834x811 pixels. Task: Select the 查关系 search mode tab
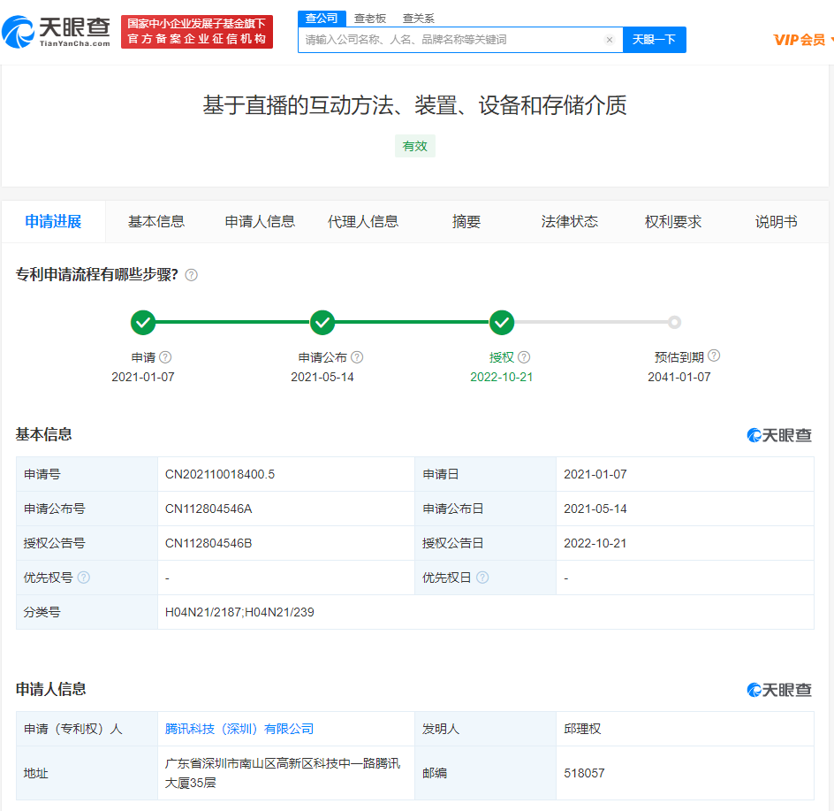[419, 18]
